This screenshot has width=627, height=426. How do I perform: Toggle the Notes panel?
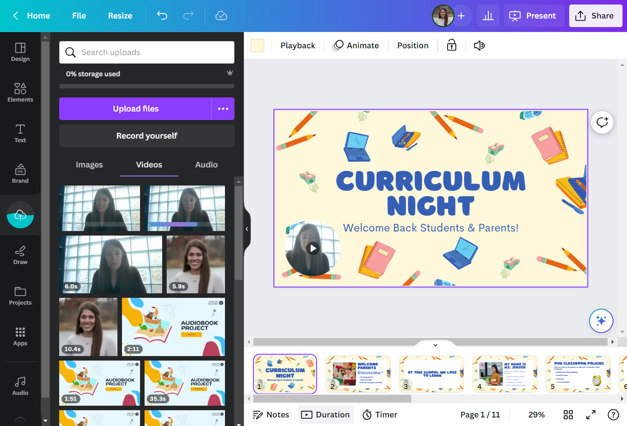pos(271,415)
